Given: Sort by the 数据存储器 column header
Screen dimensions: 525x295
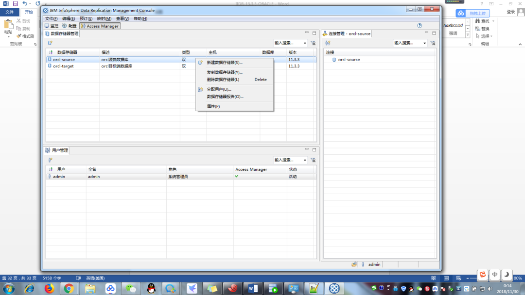Looking at the screenshot, I should point(67,52).
